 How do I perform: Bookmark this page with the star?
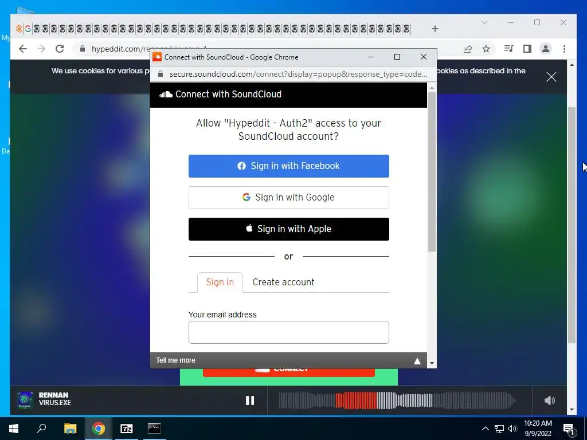coord(486,49)
